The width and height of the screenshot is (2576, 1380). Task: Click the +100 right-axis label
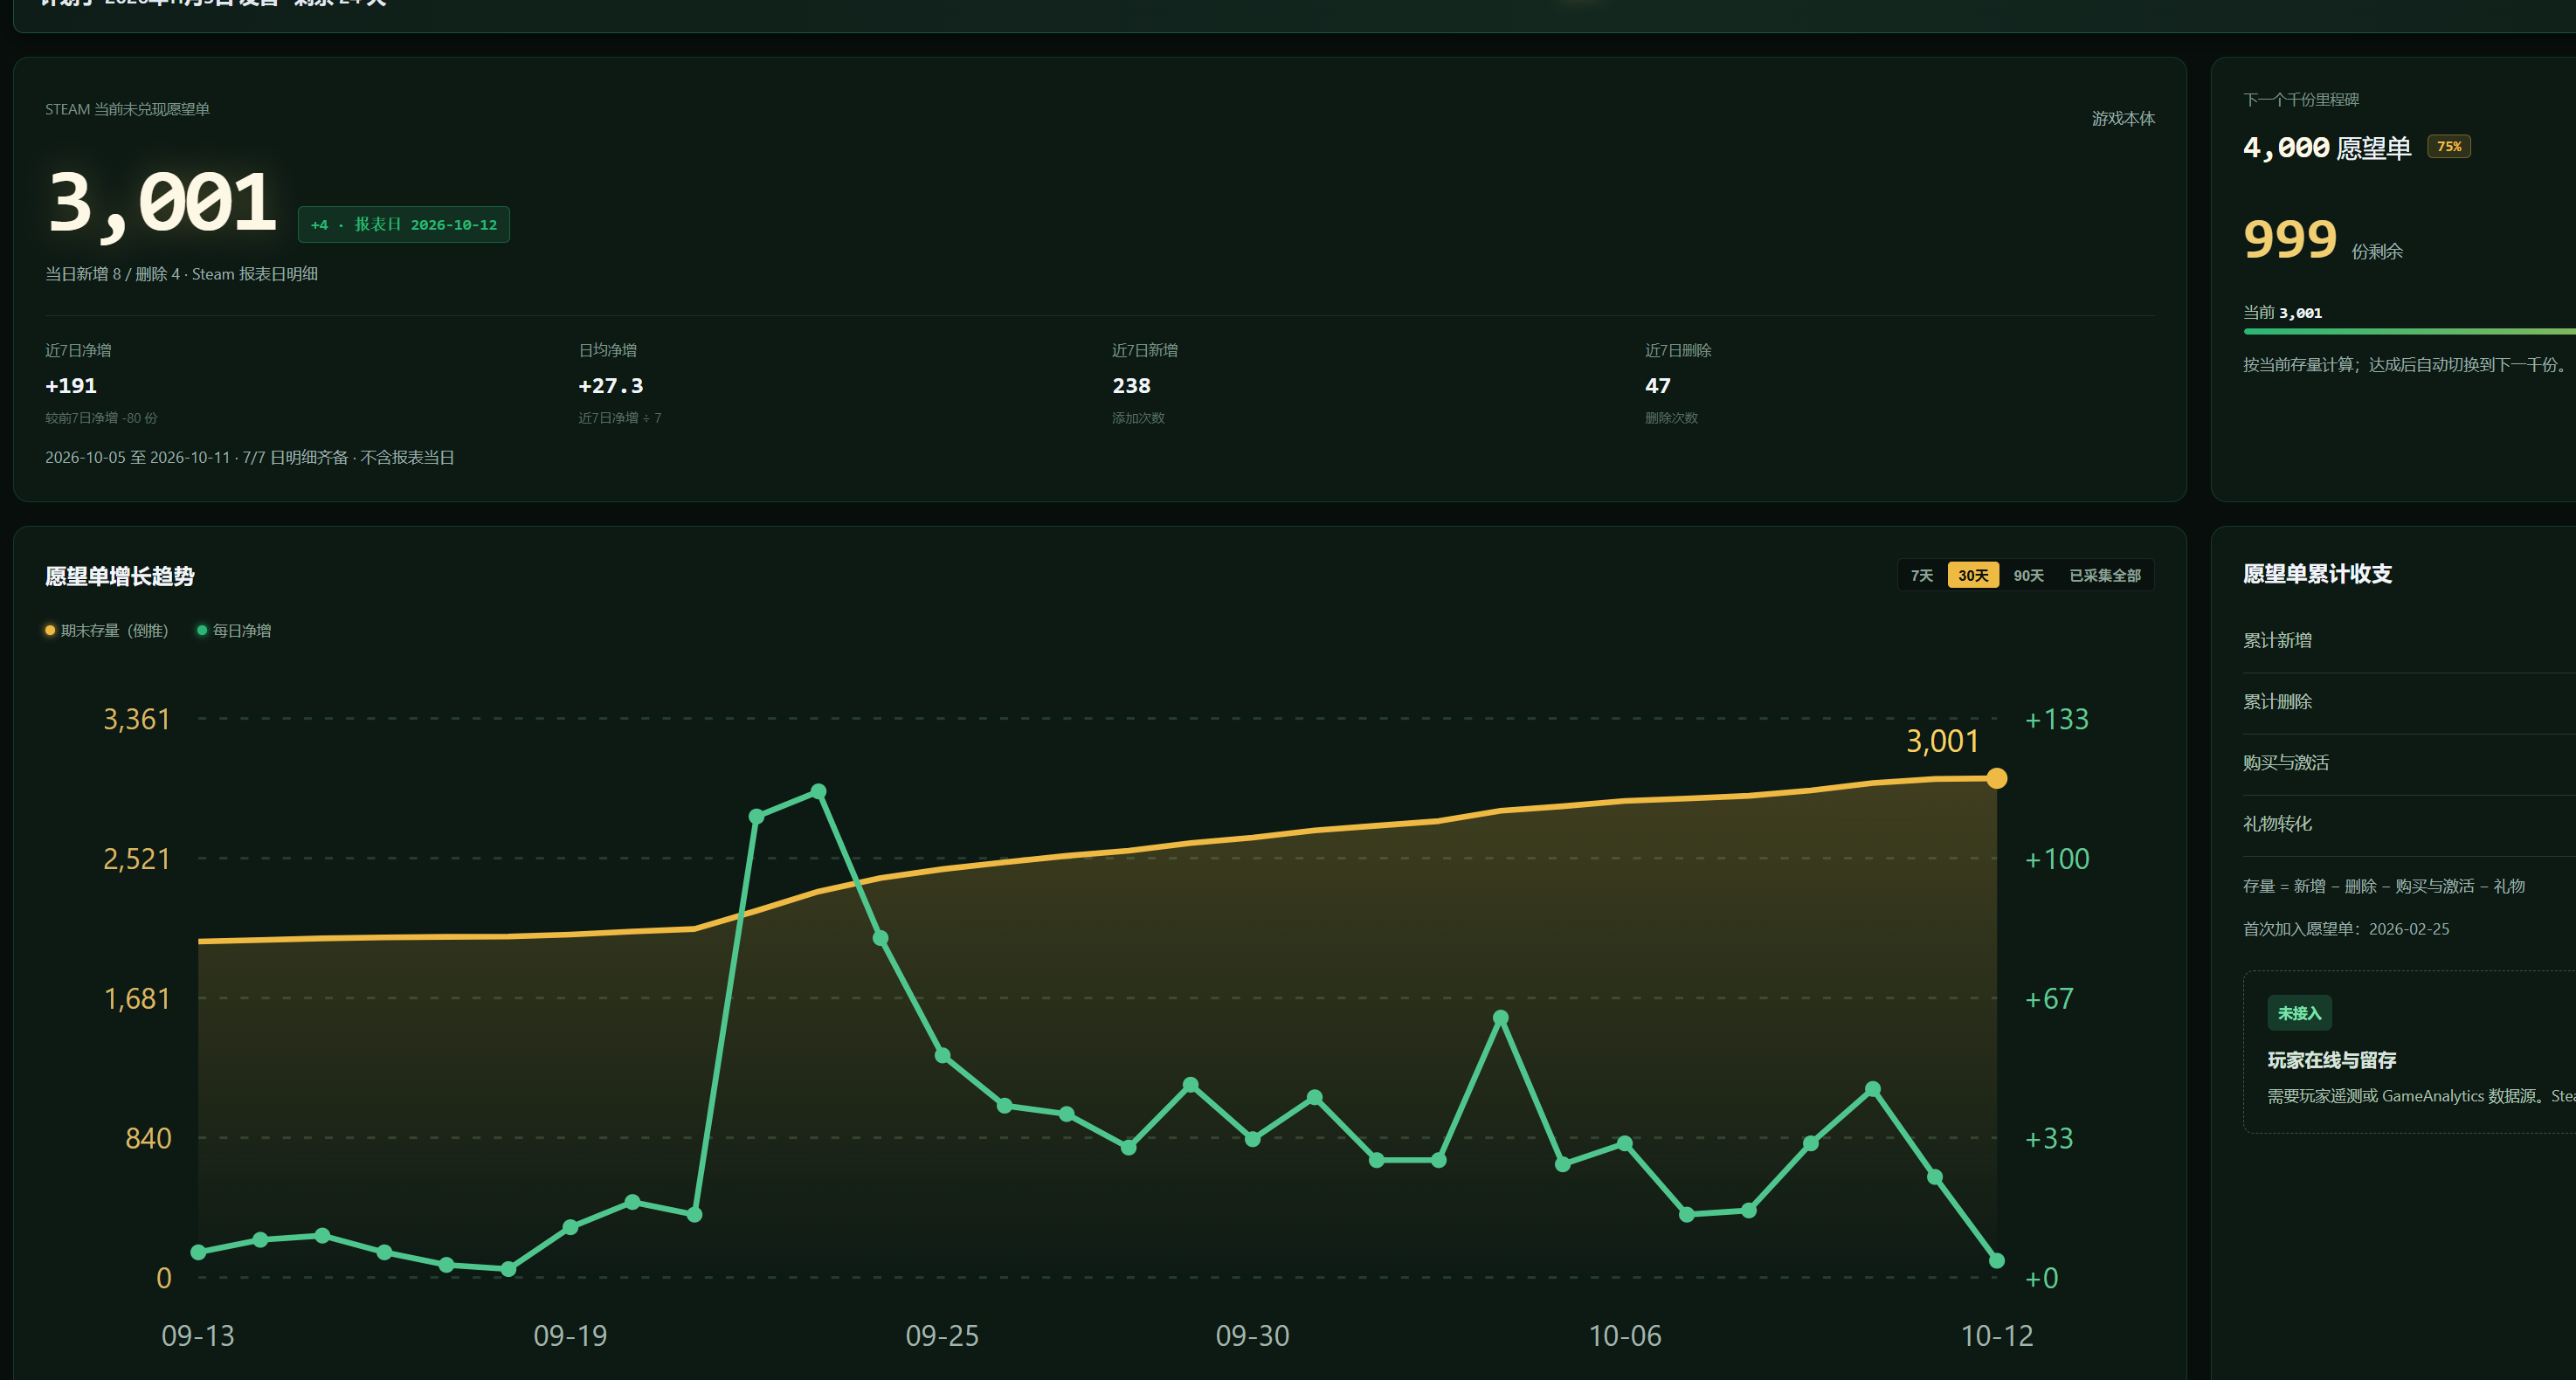click(2056, 859)
